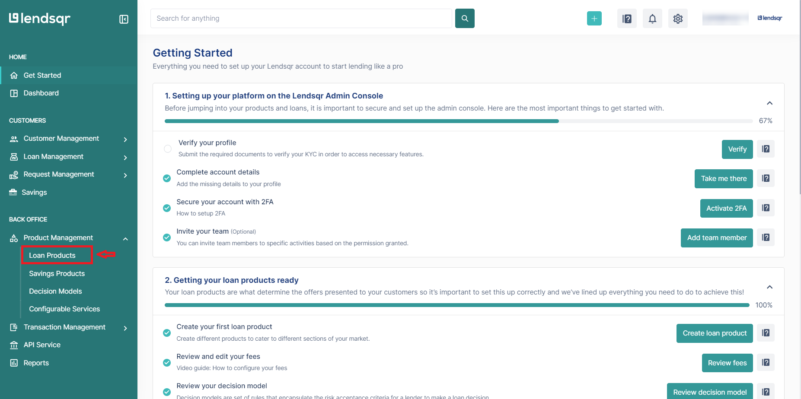Click the 100% loan products progress bar

(457, 305)
